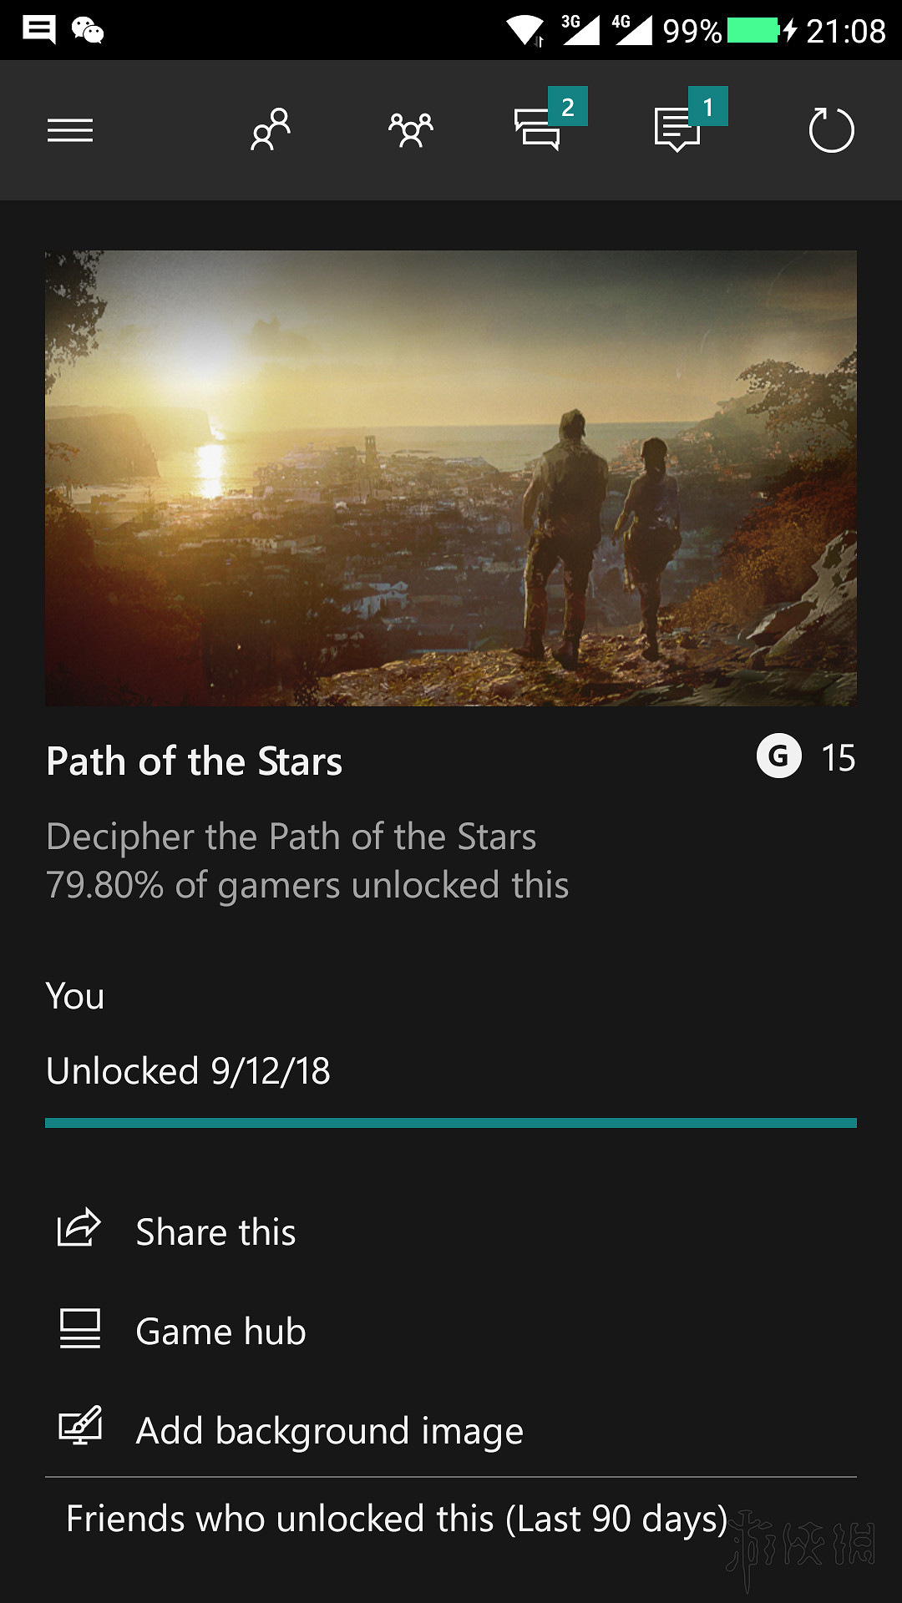Open the achievement screenshot image
The image size is (902, 1603).
coord(451,478)
